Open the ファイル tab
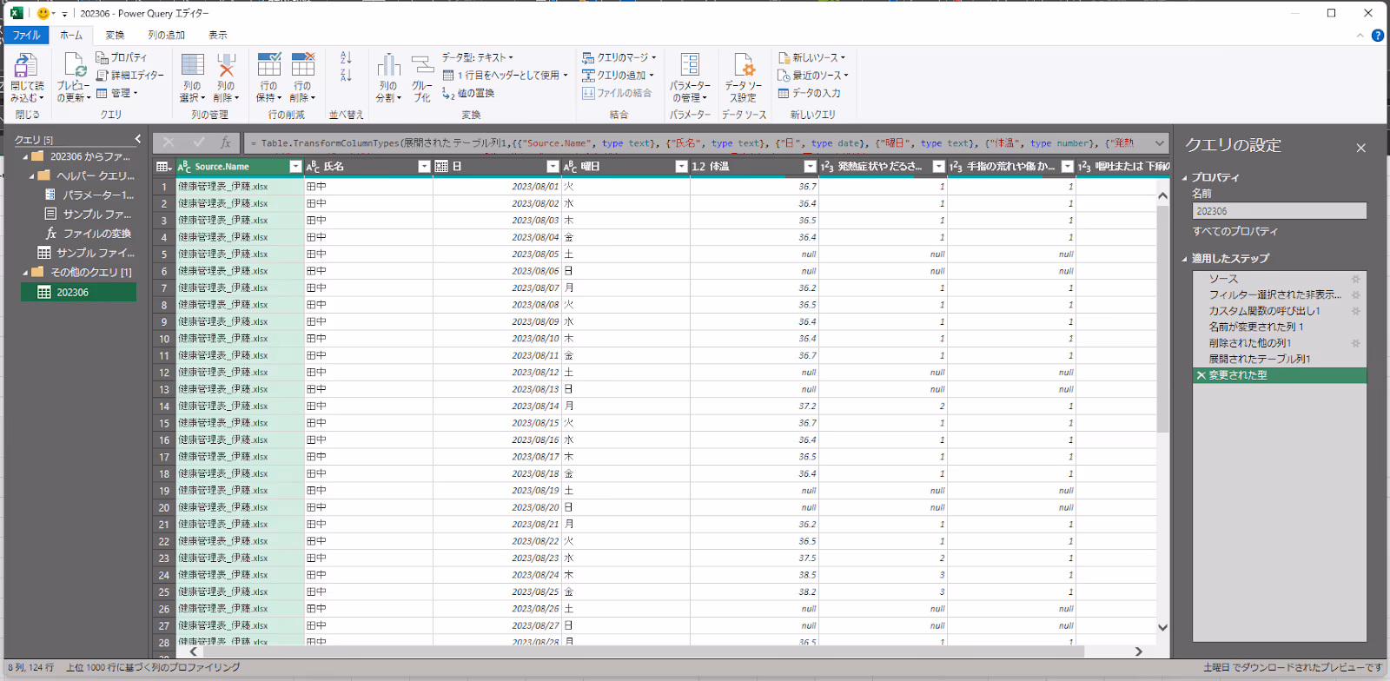Screen dimensions: 1390x681 tap(26, 36)
